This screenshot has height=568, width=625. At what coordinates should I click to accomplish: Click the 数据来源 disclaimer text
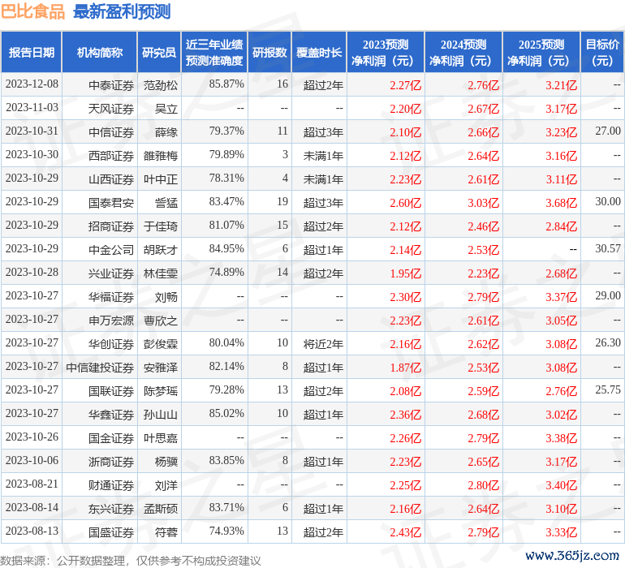coord(131,561)
